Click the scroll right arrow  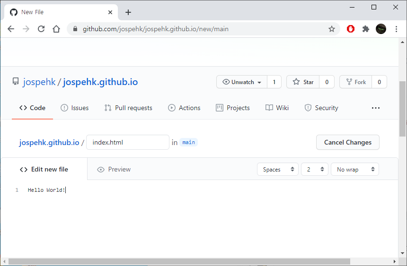[395, 261]
